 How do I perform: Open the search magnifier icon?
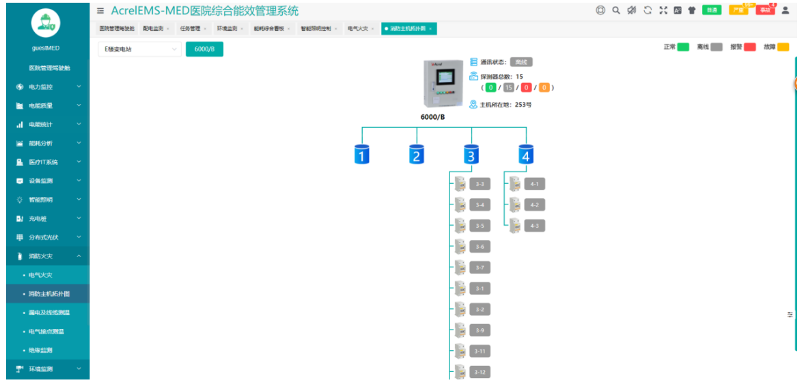click(x=616, y=10)
